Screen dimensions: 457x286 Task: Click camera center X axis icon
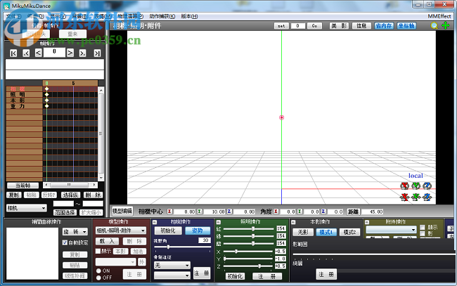click(169, 212)
